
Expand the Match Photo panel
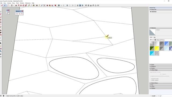150,83
